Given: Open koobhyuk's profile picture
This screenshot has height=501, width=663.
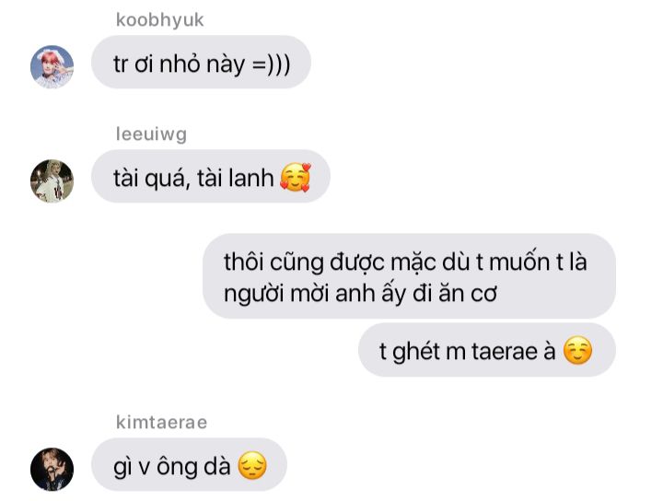Looking at the screenshot, I should tap(52, 67).
